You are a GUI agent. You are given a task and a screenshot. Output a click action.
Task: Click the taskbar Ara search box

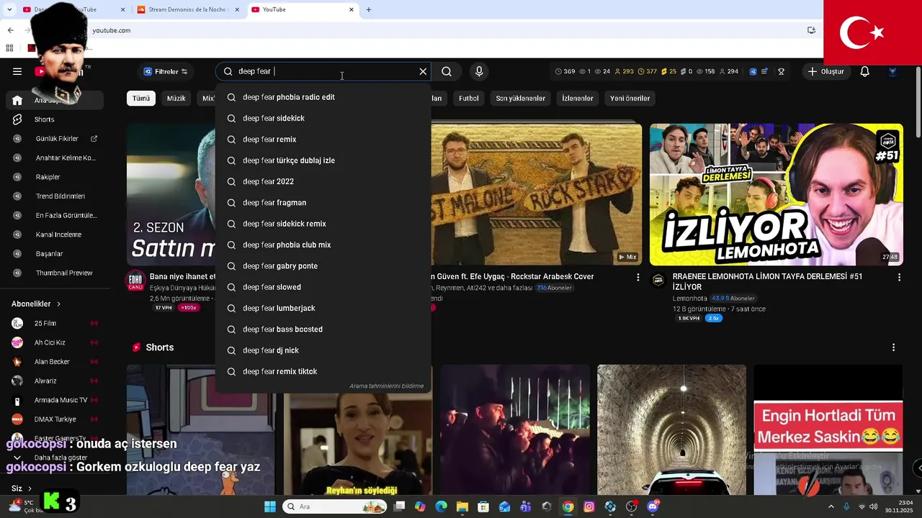[335, 506]
